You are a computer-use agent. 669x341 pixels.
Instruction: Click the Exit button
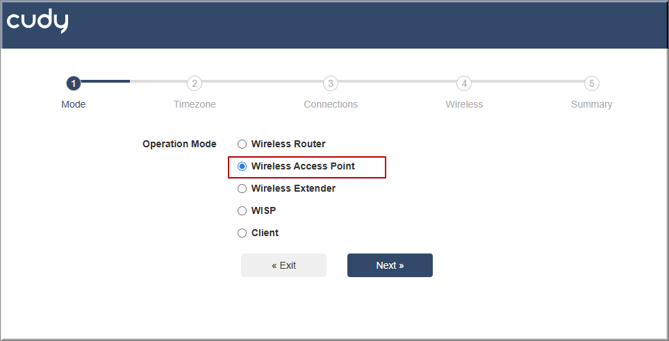[283, 265]
